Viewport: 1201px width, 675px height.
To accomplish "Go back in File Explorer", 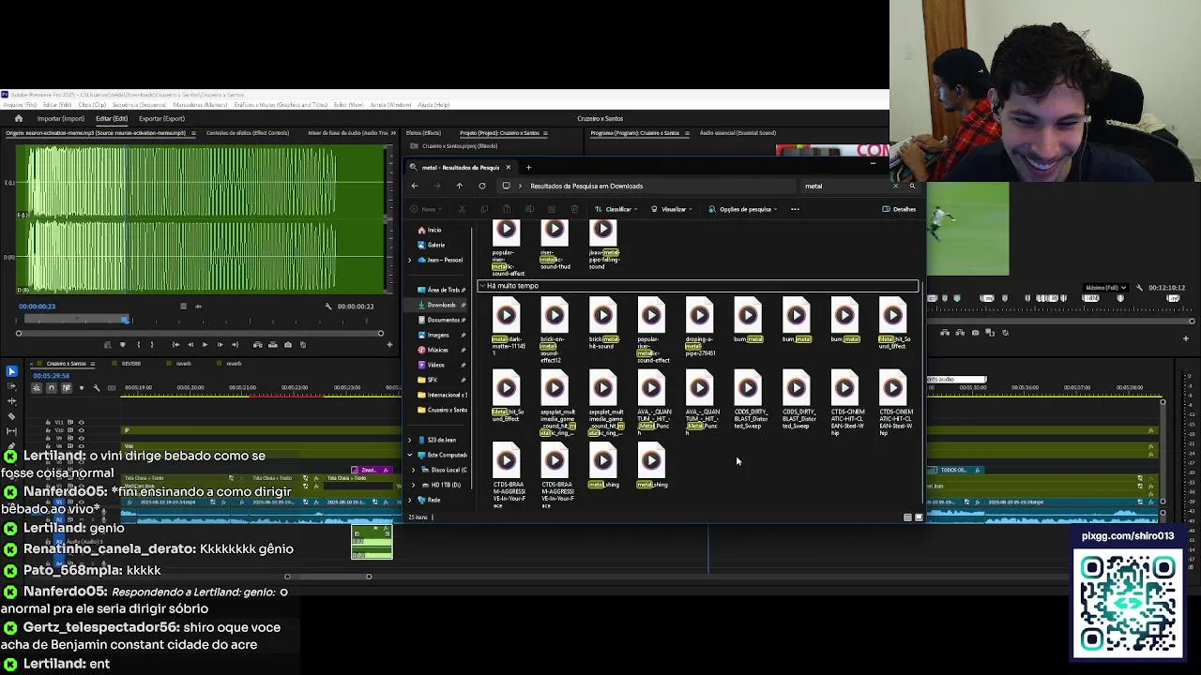I will 415,186.
